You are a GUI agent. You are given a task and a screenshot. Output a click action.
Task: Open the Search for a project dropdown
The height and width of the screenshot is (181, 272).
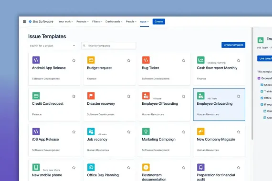[52, 46]
